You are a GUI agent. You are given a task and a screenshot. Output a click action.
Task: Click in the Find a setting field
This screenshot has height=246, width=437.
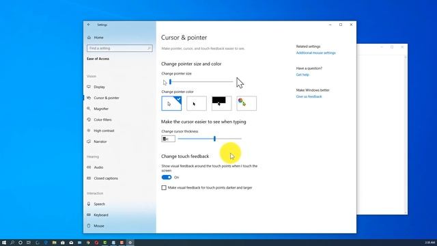(119, 49)
